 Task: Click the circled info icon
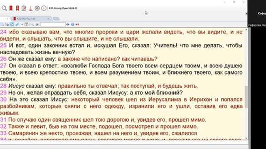44,8
